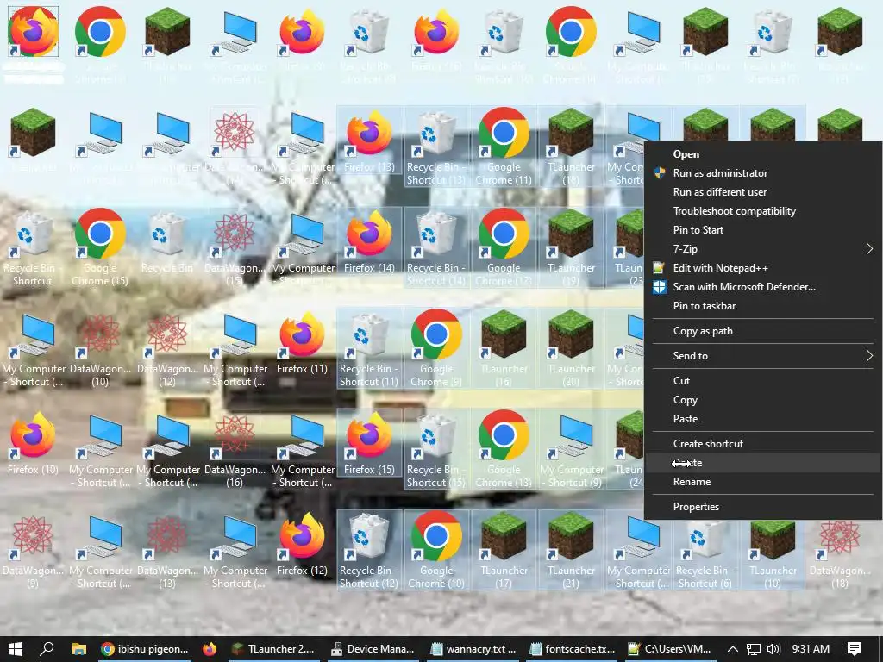Select the TLauncher (21) shortcut

[x=571, y=548]
